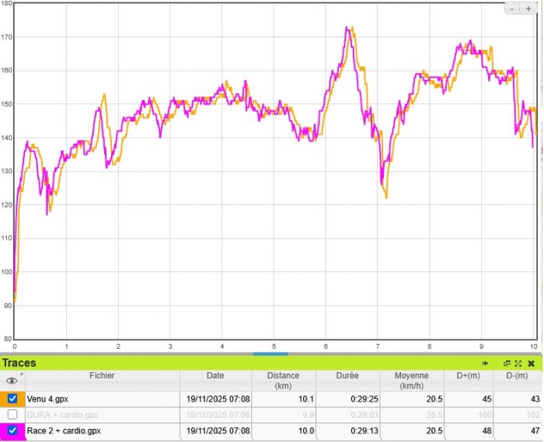Click the collapse-to-side icon in Traces header

click(x=486, y=363)
